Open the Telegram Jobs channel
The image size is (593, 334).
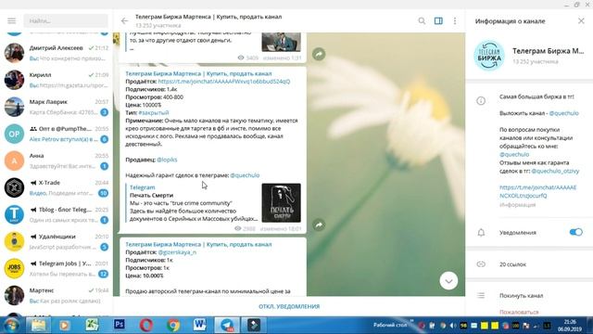tap(57, 268)
